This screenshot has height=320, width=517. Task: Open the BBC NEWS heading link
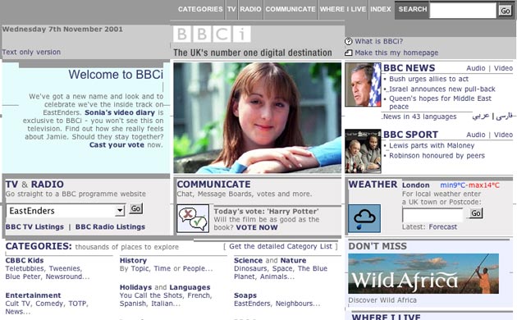[x=409, y=68]
